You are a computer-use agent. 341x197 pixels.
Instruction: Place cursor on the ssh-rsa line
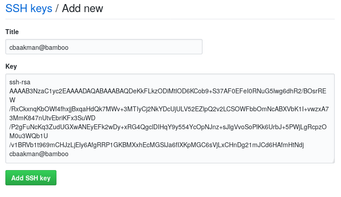click(x=20, y=82)
